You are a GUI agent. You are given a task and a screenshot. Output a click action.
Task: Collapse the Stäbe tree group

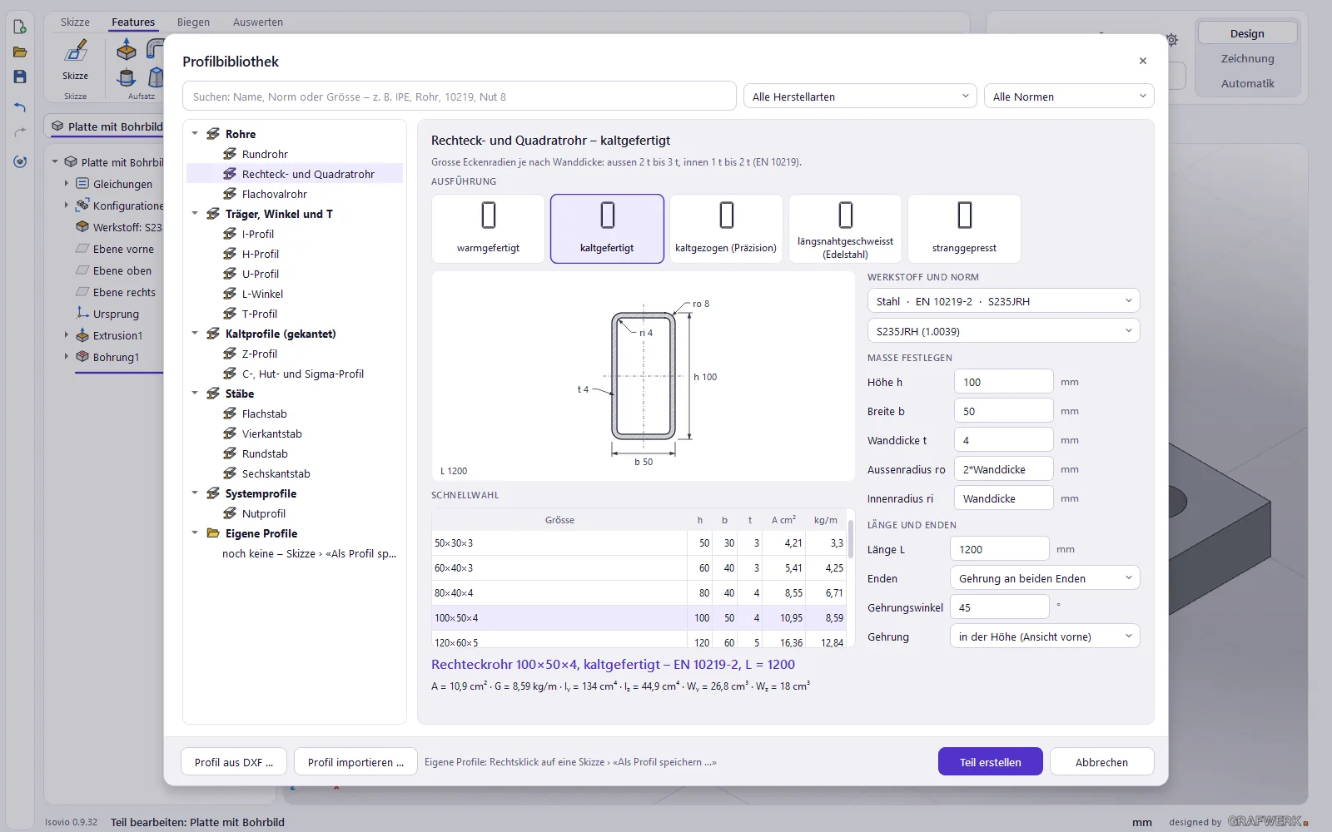[x=195, y=393]
